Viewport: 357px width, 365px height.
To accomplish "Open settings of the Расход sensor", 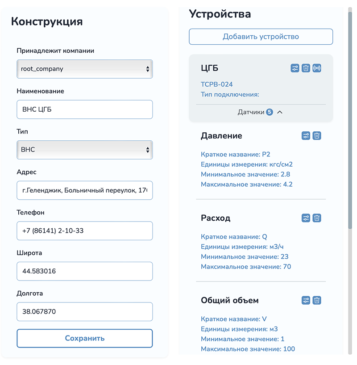I will pos(306,218).
